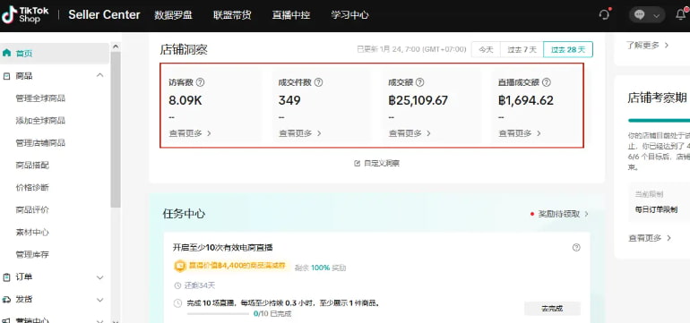Click the 任务中心 heading
The image size is (690, 323).
click(x=184, y=214)
